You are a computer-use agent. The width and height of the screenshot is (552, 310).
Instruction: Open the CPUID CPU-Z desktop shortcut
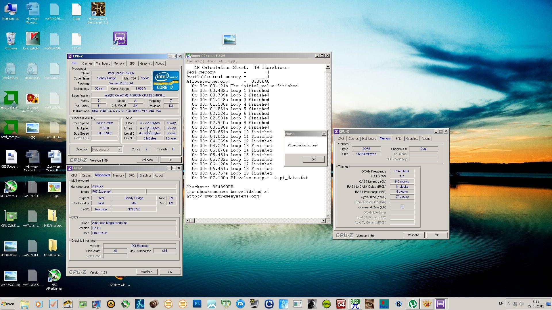(120, 41)
